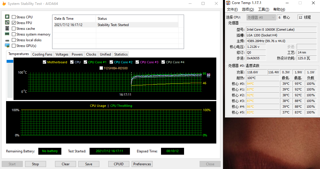Image resolution: width=320 pixels, height=169 pixels.
Task: Switch to the Cooling Fans tab
Action: coord(42,54)
